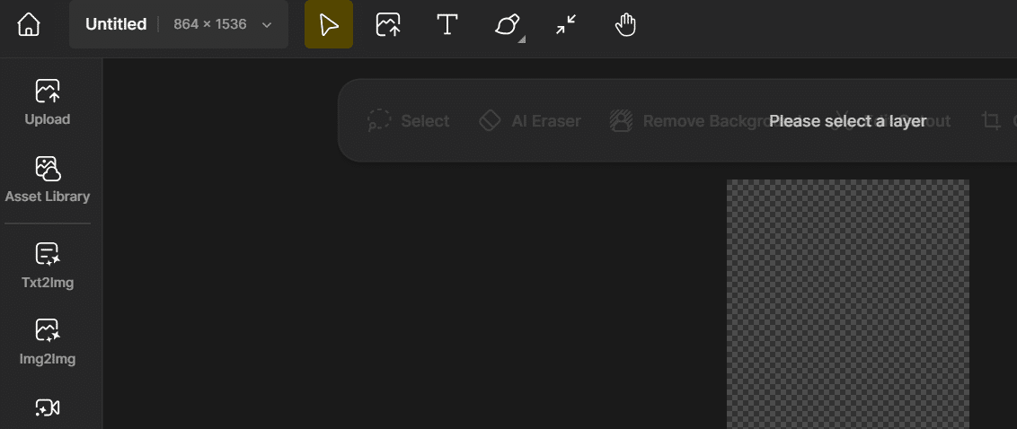
Task: Go to the home screen icon
Action: [x=29, y=24]
